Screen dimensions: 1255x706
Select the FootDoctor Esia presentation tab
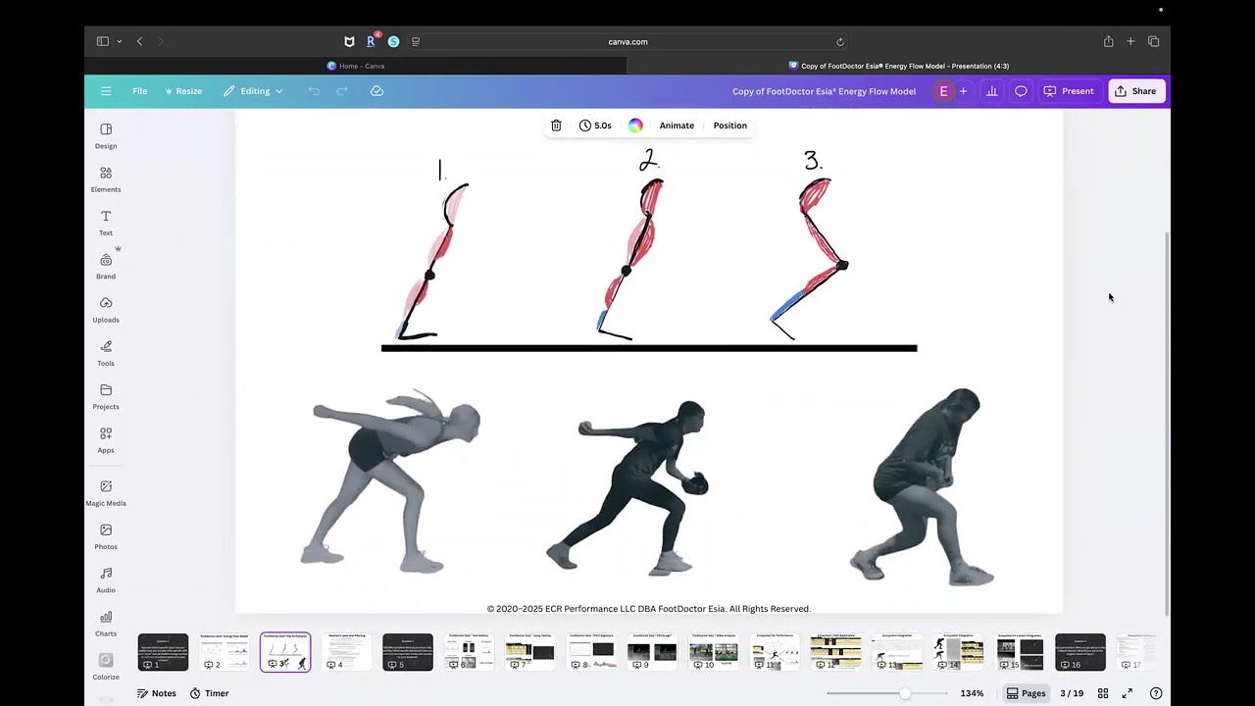(899, 66)
